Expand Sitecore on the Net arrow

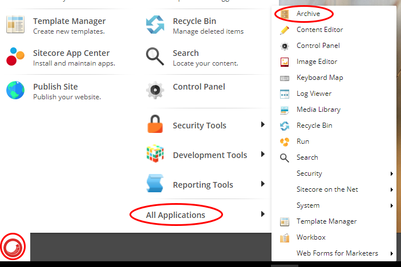[x=391, y=190]
